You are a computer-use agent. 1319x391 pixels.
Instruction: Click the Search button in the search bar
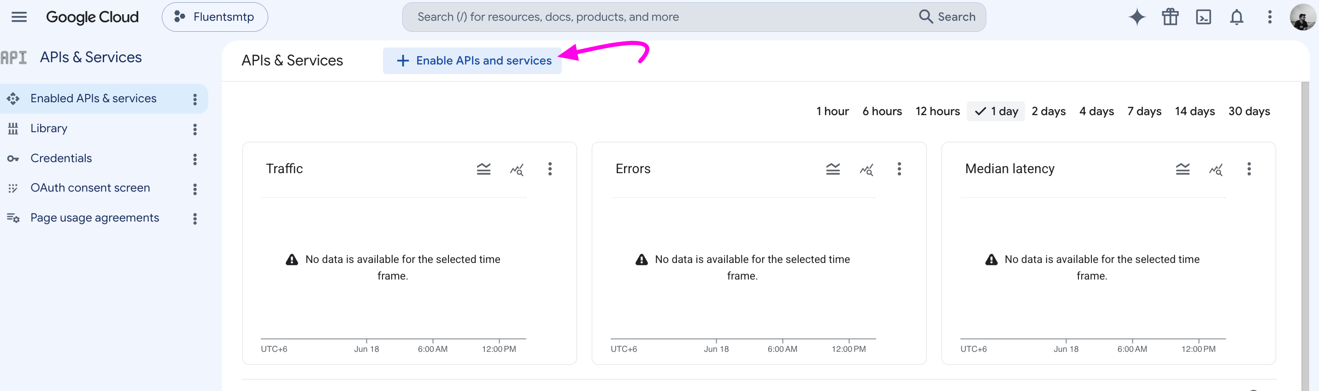point(947,17)
